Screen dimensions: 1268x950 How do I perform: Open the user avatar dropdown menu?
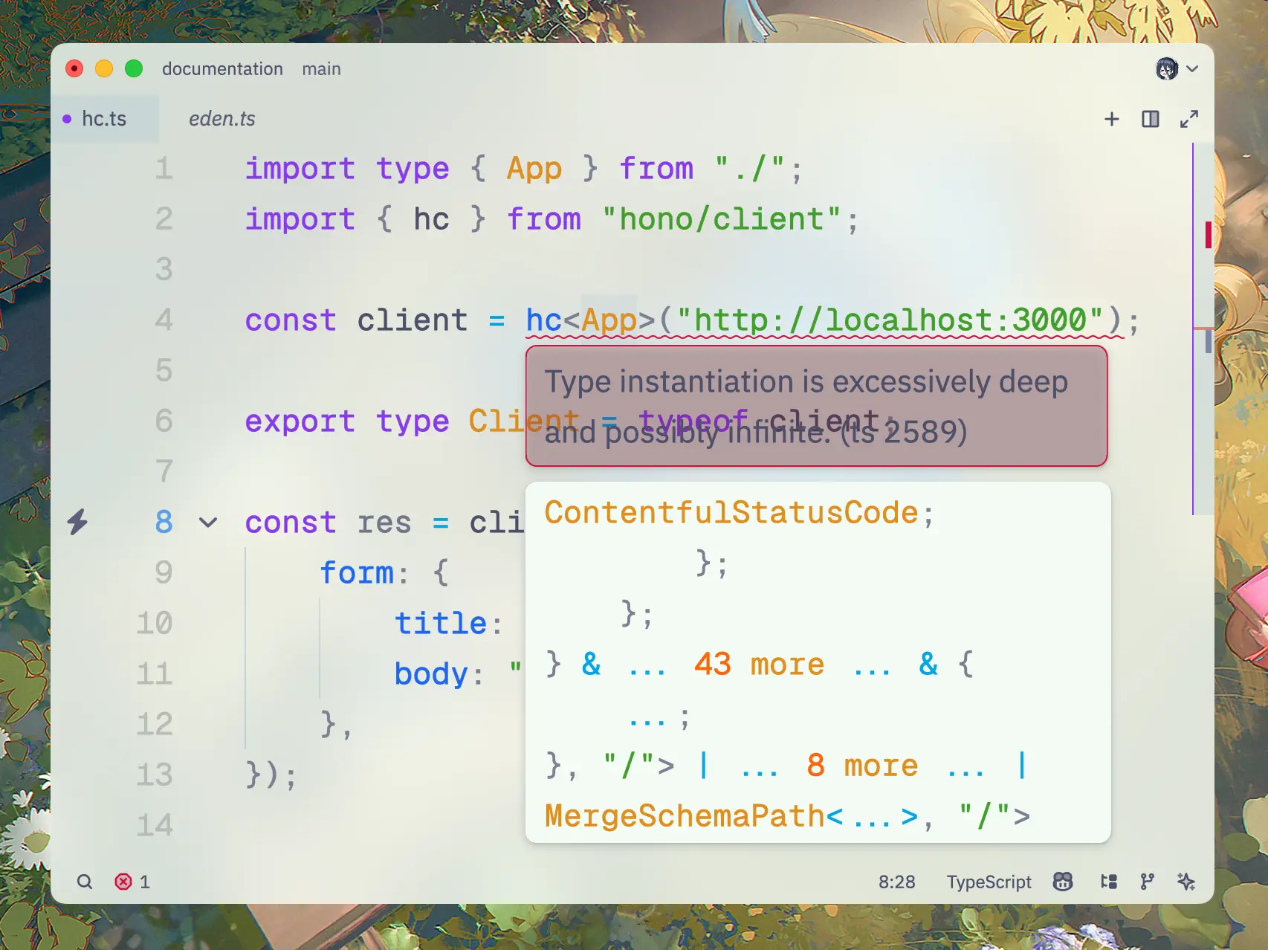[1177, 69]
